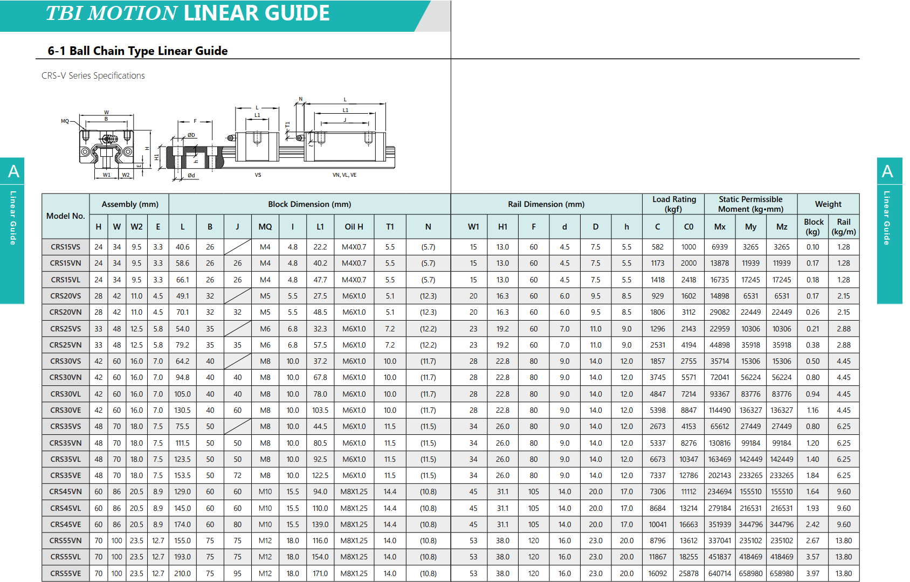Select model cell 'CRS35VS'
Screen dimensions: 910x582
click(66, 426)
